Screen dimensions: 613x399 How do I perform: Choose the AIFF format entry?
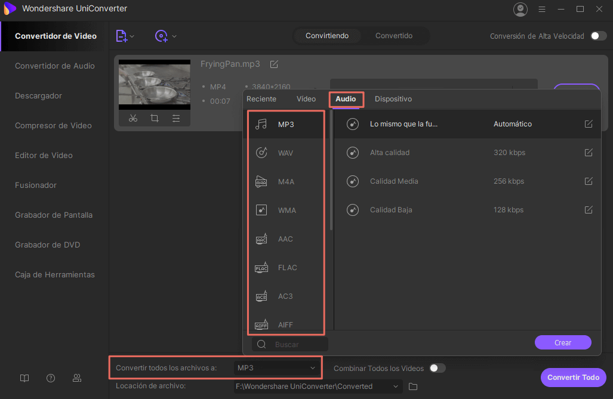point(286,325)
